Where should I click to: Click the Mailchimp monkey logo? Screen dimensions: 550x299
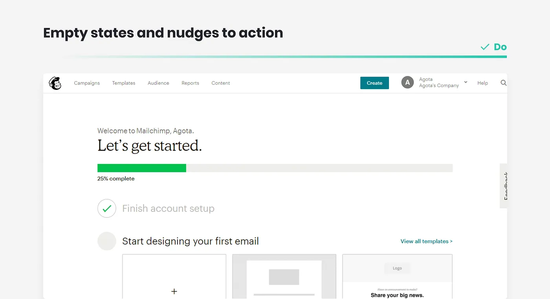coord(55,83)
